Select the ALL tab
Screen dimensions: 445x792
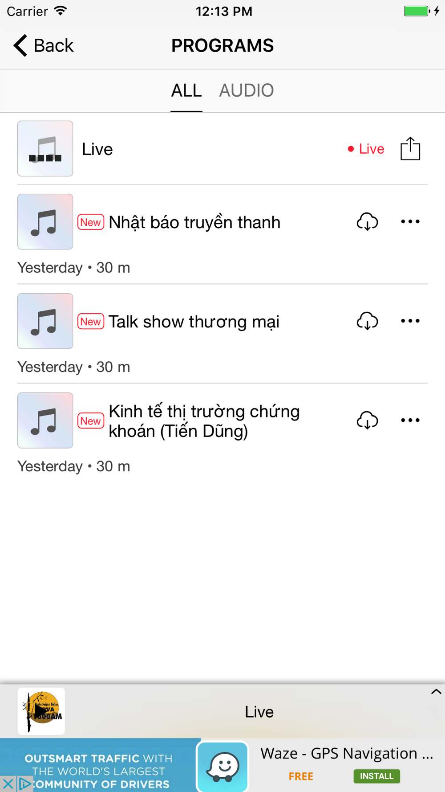coord(186,90)
